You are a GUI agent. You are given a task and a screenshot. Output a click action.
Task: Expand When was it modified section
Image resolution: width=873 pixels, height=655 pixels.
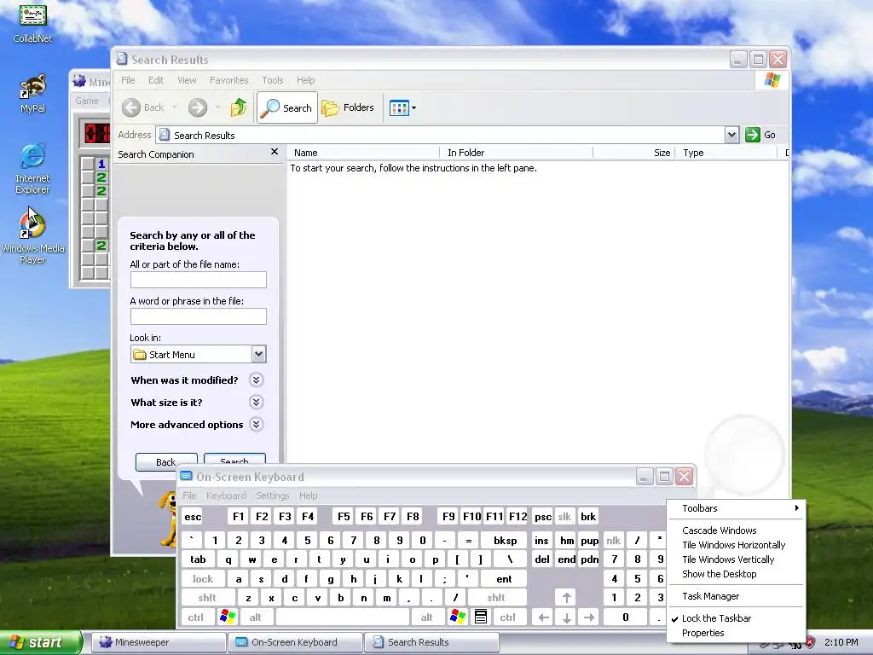(x=256, y=380)
